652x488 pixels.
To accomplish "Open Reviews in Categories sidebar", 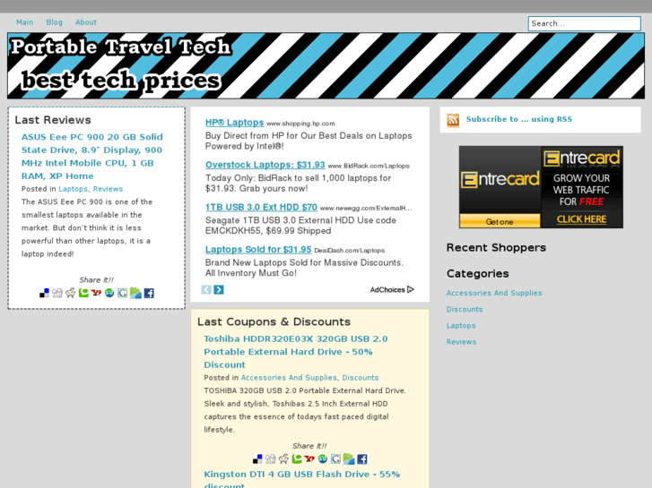I will coord(462,342).
